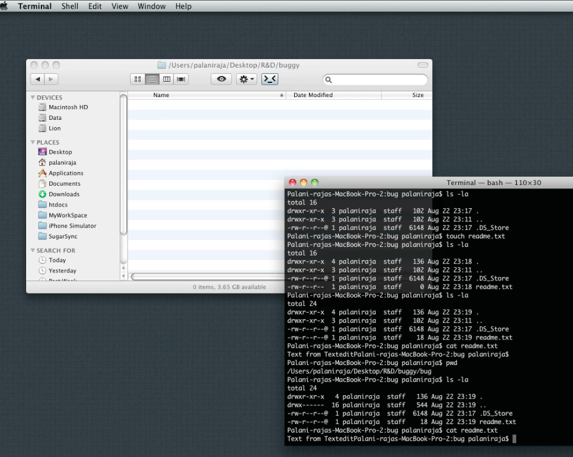573x457 pixels.
Task: Click the clock icon beside Yesterday
Action: (43, 271)
